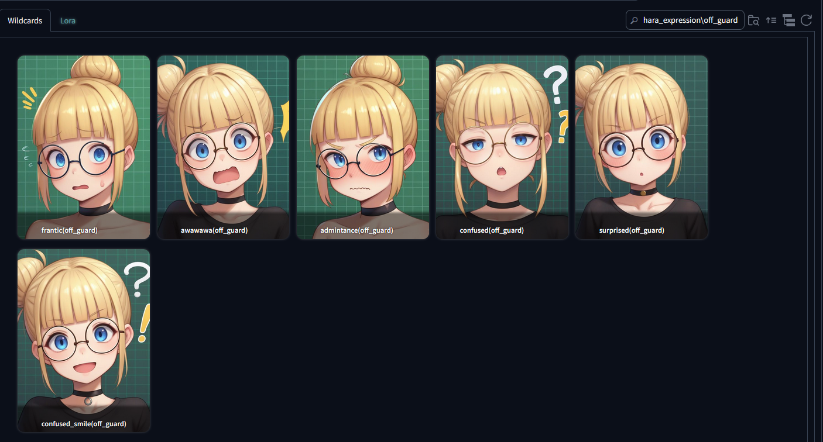Screen dimensions: 823x442
Task: Select the admintance(off_guard) card
Action: (363, 147)
